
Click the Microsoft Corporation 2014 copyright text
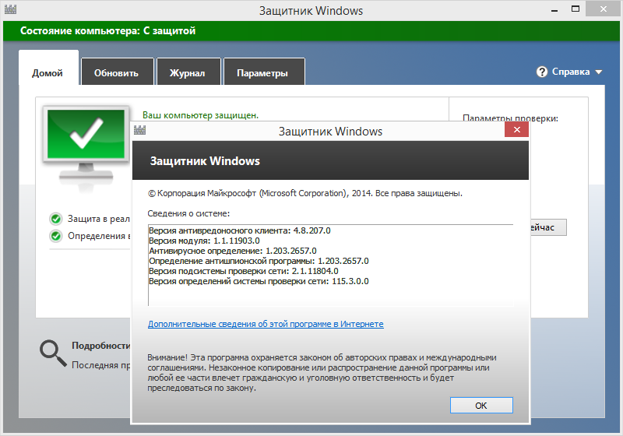(x=305, y=193)
